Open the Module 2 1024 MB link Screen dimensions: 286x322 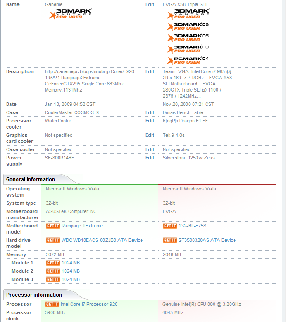click(x=71, y=271)
